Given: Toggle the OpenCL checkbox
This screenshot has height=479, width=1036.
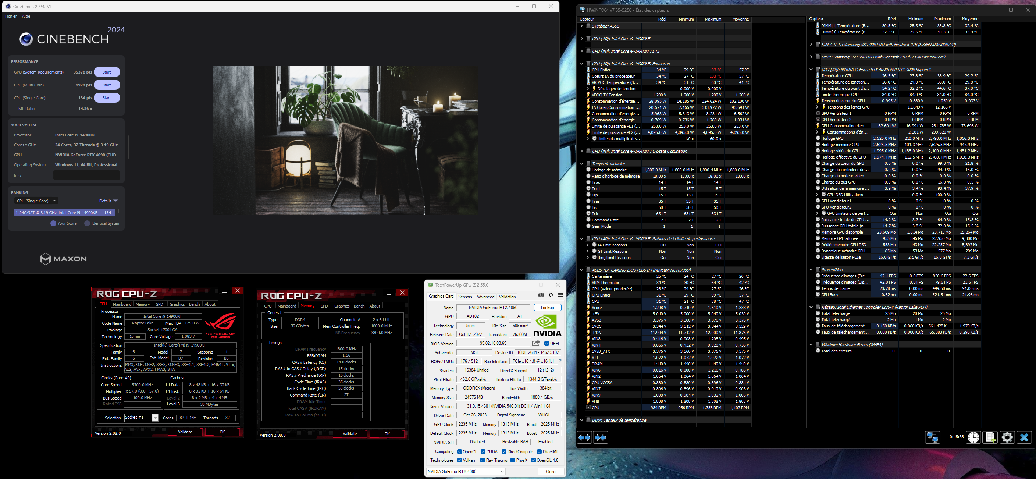Looking at the screenshot, I should [x=459, y=452].
